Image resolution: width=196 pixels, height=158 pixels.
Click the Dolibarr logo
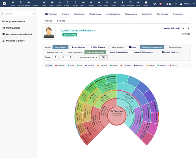pos(4,4)
